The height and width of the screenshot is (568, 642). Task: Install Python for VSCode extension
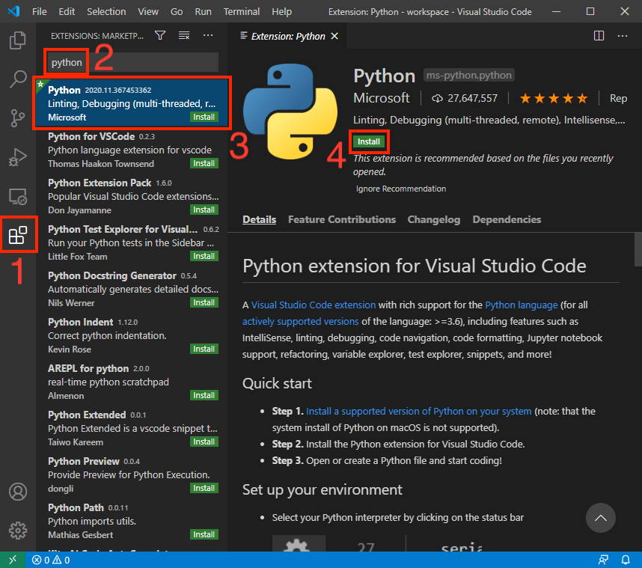(204, 163)
